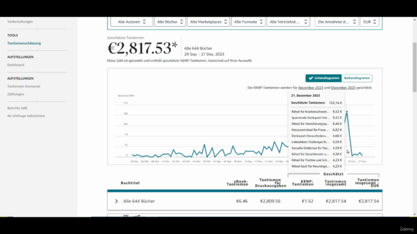The width and height of the screenshot is (417, 234).
Task: Click the Rätsel-Buch für Neurologe... tooltip entry
Action: [x=317, y=166]
